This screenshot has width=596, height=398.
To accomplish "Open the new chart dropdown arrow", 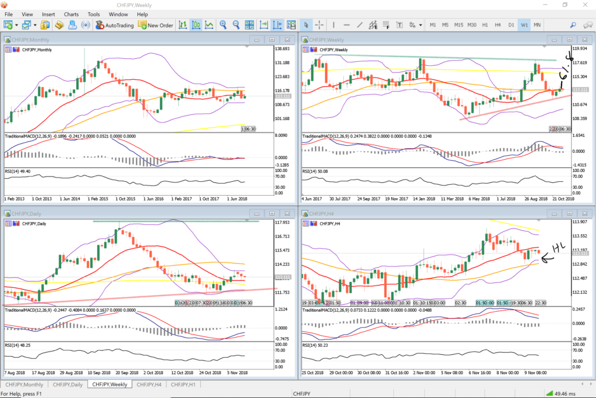I will [x=16, y=25].
